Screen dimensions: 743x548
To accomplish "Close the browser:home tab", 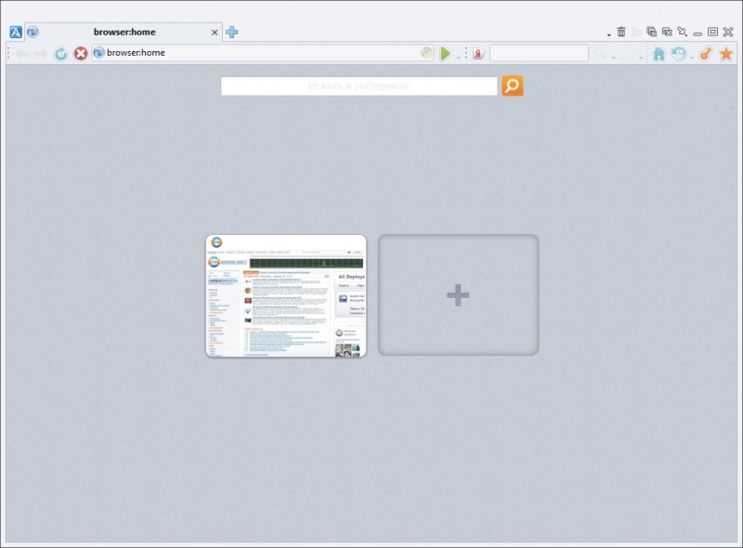I will coord(215,33).
